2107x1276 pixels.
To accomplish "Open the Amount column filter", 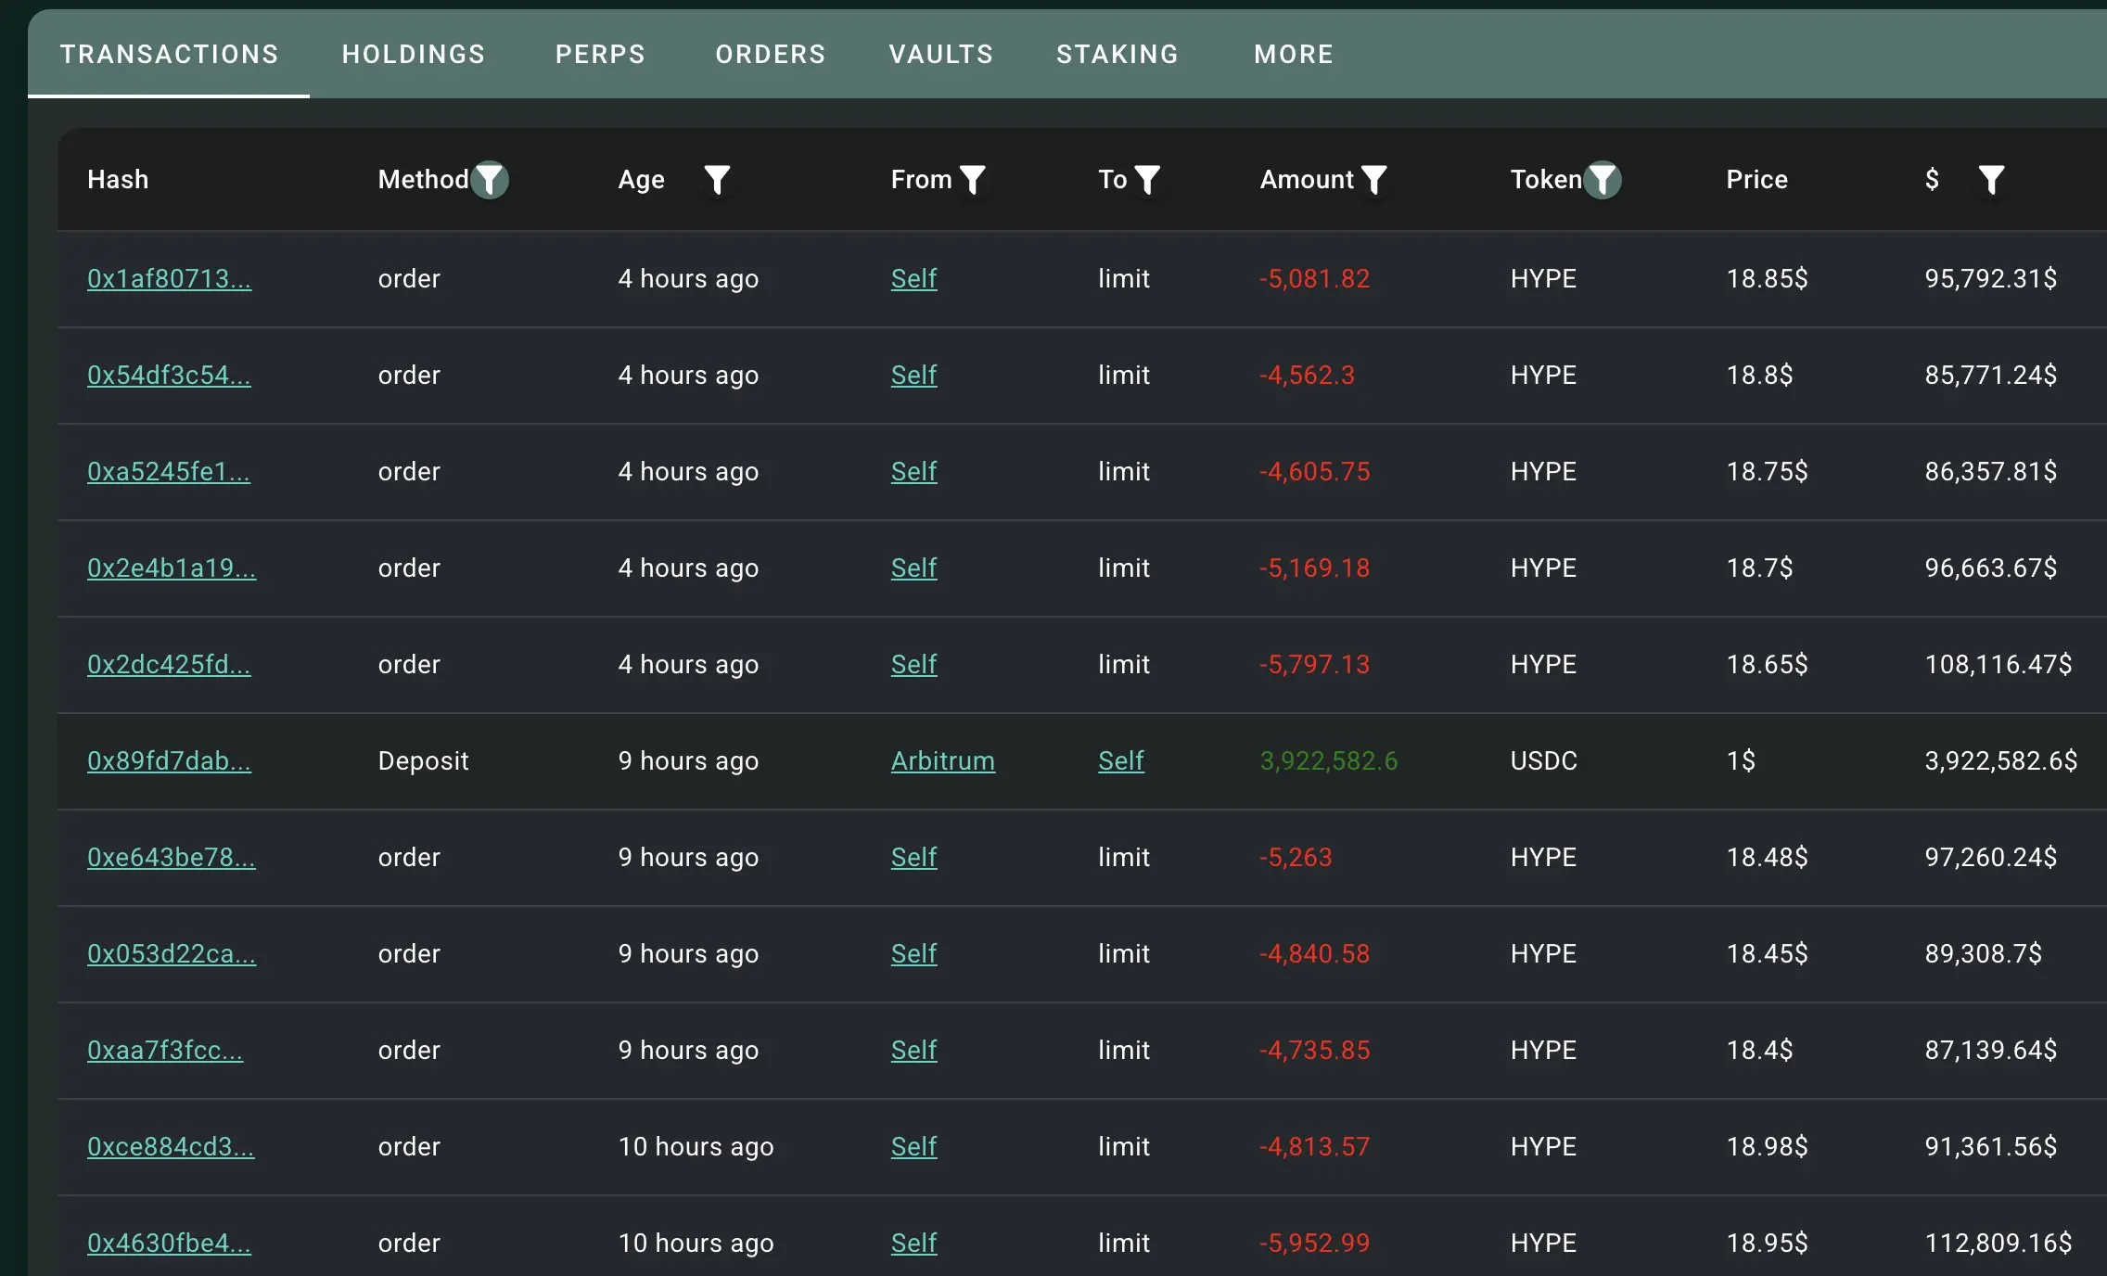I will pyautogui.click(x=1375, y=180).
